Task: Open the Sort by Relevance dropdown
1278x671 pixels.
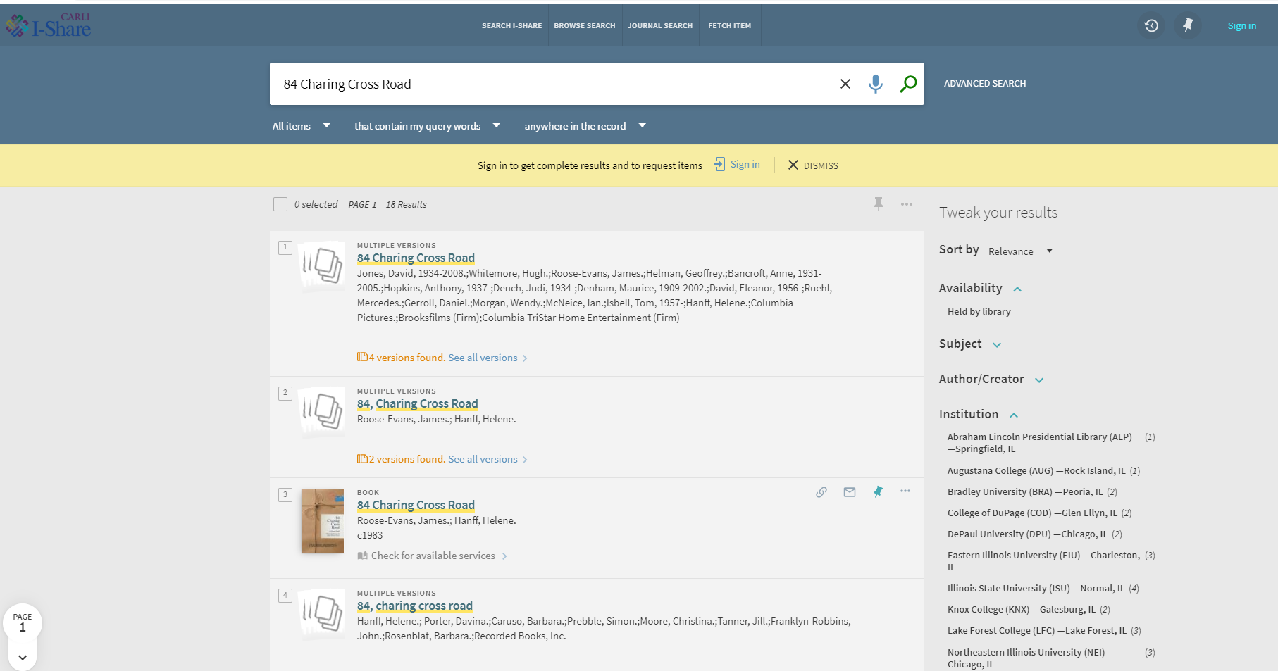Action: [x=1019, y=251]
